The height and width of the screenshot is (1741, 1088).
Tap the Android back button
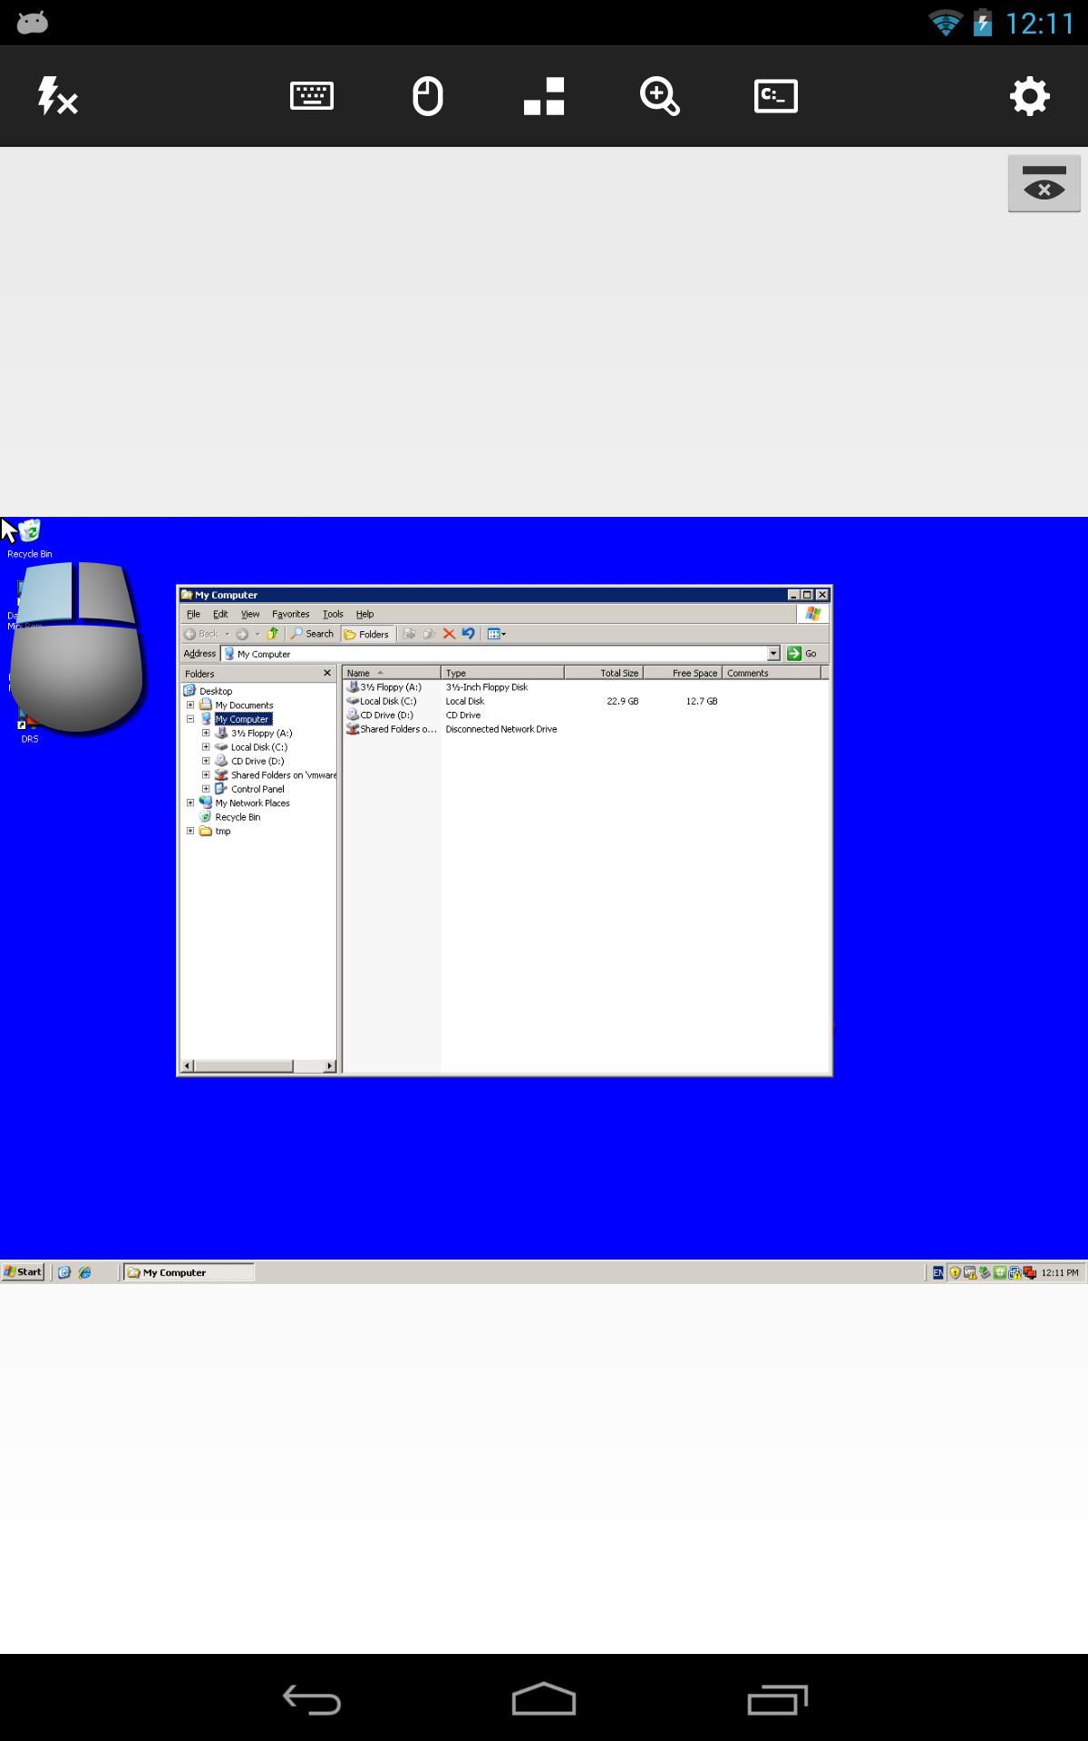click(x=311, y=1699)
